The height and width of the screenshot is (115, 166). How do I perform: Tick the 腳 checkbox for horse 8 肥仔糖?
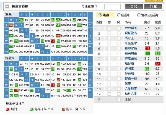click(119, 64)
